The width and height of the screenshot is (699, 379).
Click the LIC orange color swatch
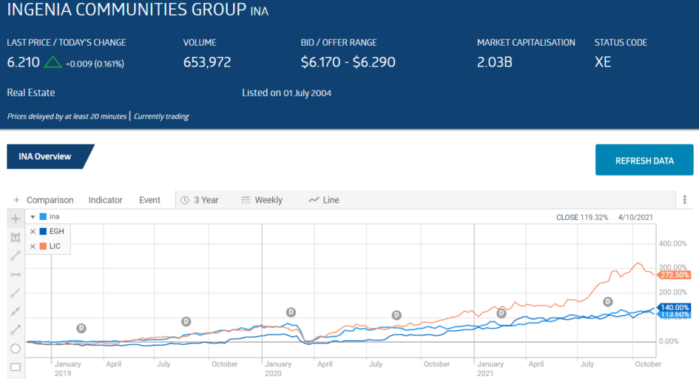coord(43,246)
